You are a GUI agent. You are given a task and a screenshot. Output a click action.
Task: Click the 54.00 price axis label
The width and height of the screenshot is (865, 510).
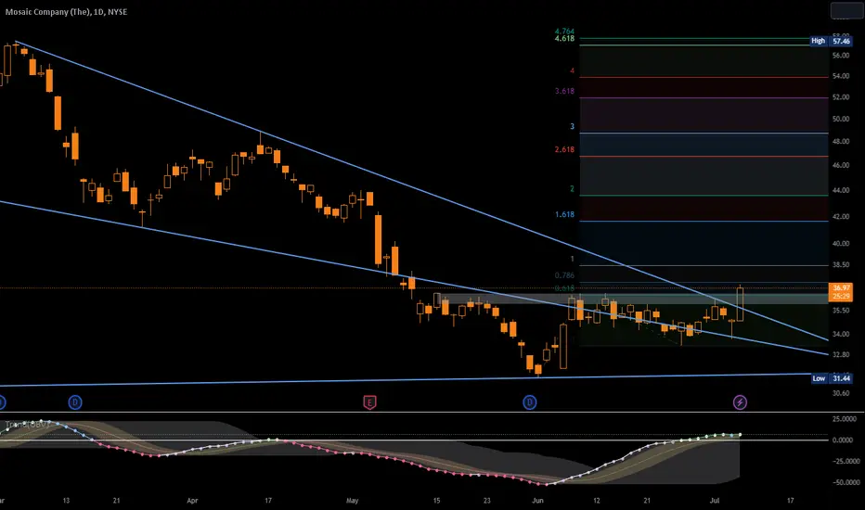click(x=841, y=76)
